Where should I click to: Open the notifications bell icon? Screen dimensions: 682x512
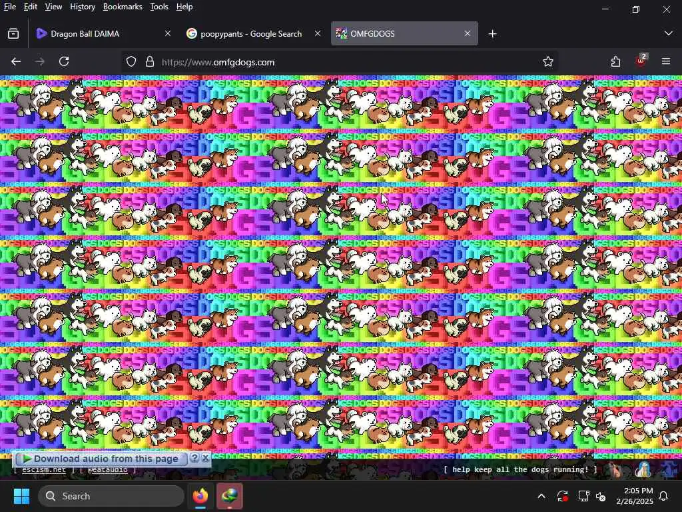pyautogui.click(x=664, y=496)
